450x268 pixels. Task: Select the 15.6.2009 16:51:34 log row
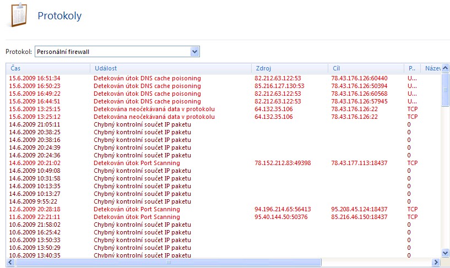[223, 78]
